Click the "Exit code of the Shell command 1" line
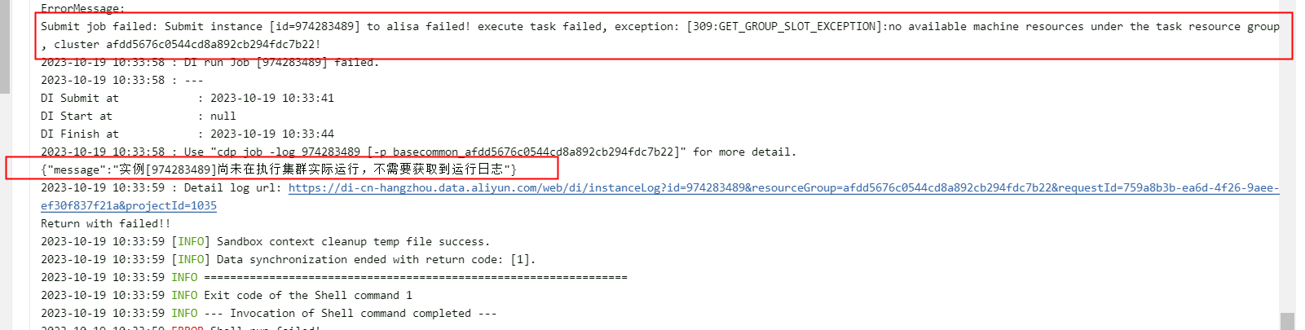 227,295
